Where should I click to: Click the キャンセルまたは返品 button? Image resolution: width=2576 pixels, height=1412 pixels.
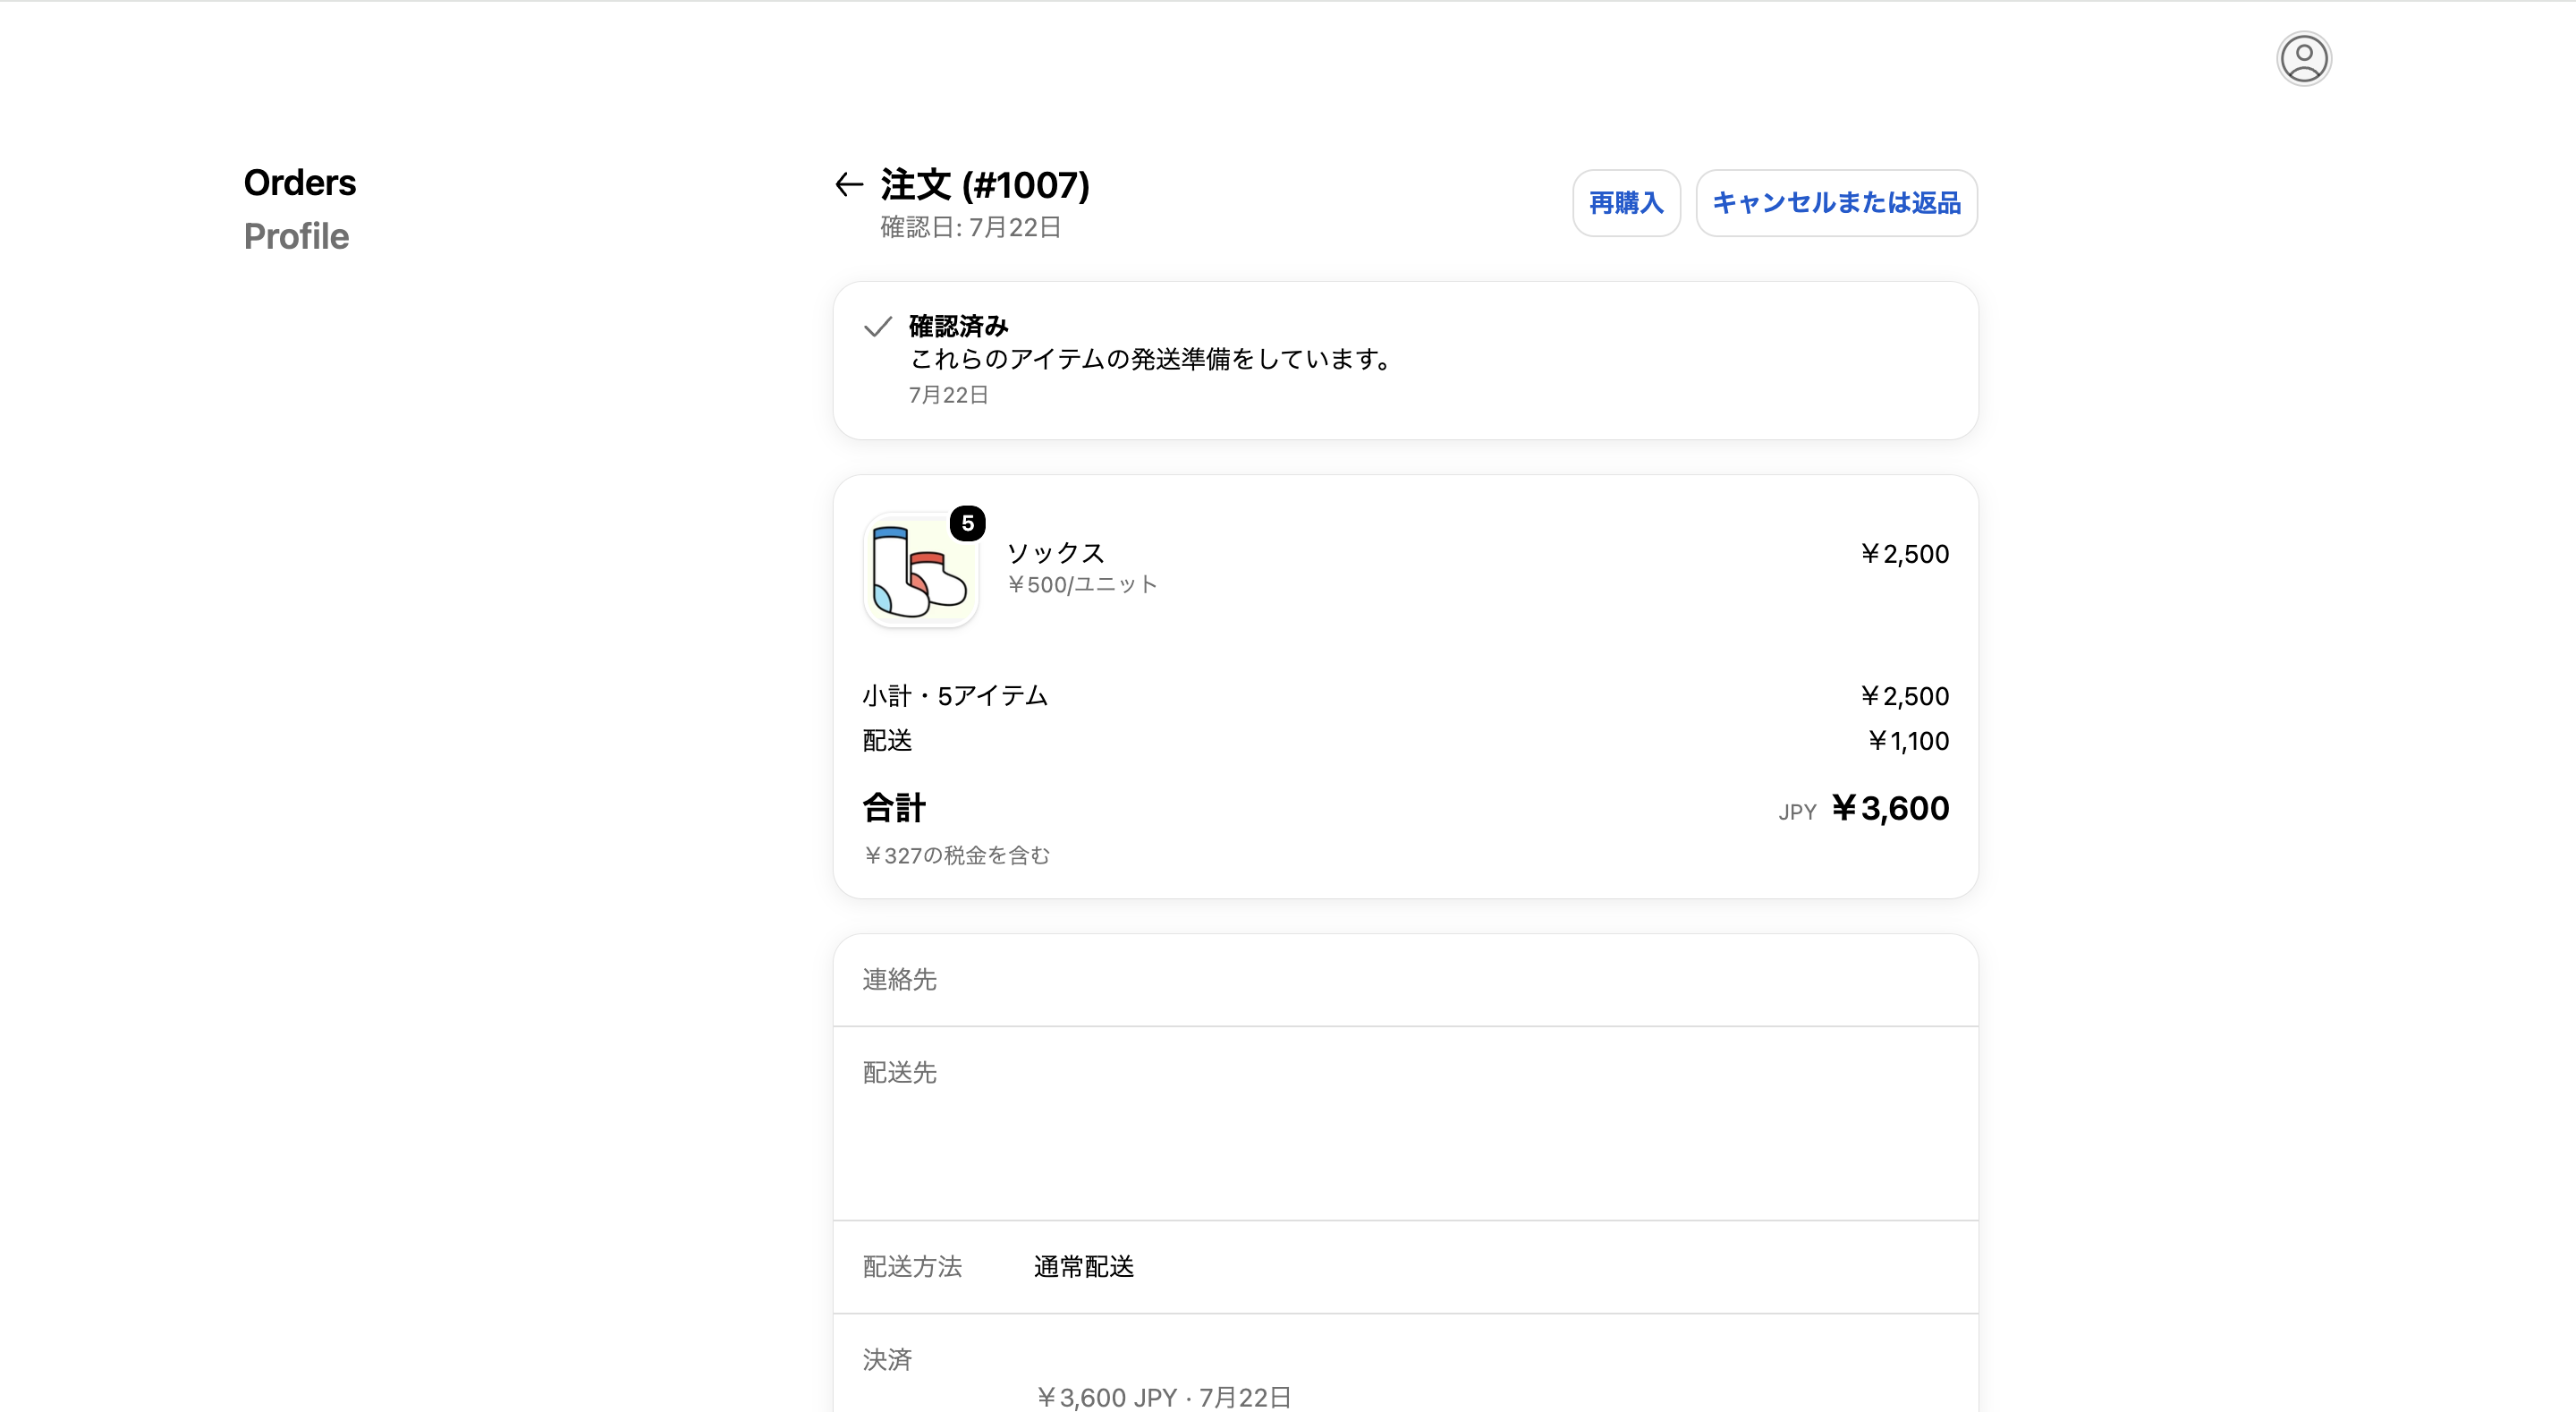point(1836,203)
